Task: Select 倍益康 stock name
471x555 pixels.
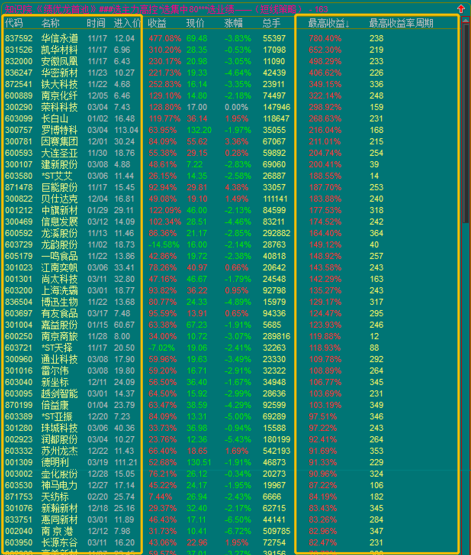Action: pyautogui.click(x=55, y=405)
